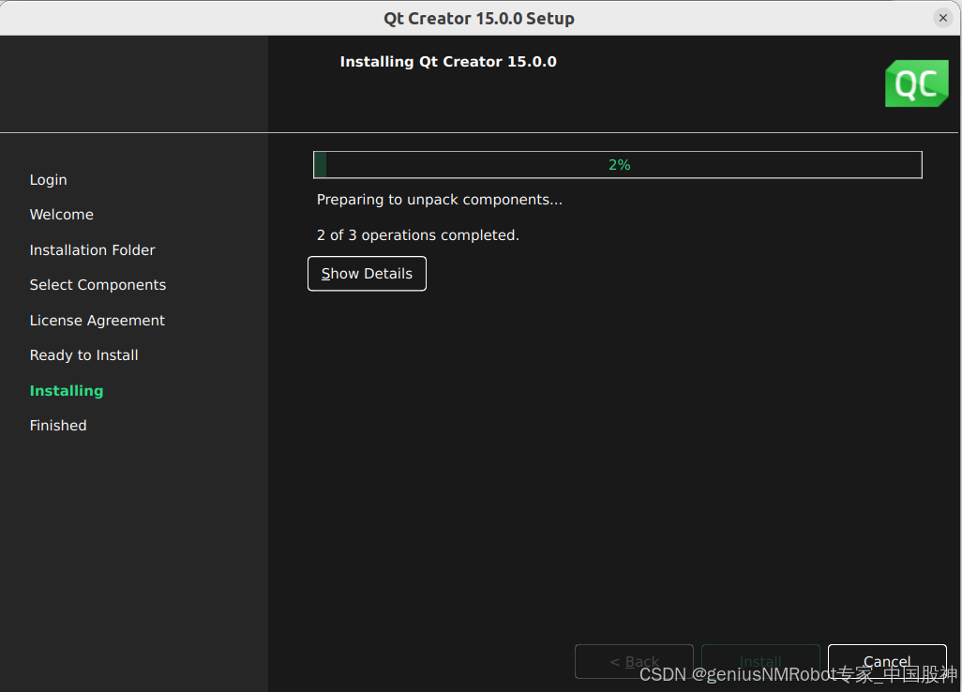This screenshot has height=692, width=962.
Task: Close the setup window
Action: pos(942,17)
